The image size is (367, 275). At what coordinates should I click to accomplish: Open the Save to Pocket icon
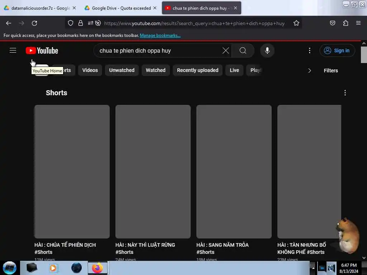pyautogui.click(x=332, y=23)
